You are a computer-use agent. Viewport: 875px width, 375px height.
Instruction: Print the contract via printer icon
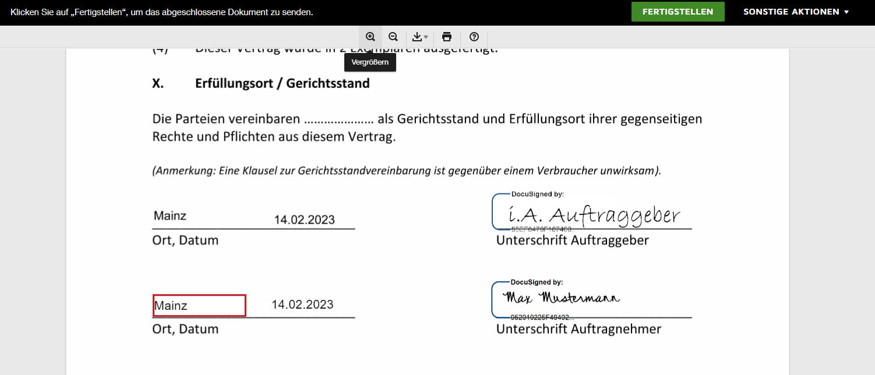click(x=446, y=36)
